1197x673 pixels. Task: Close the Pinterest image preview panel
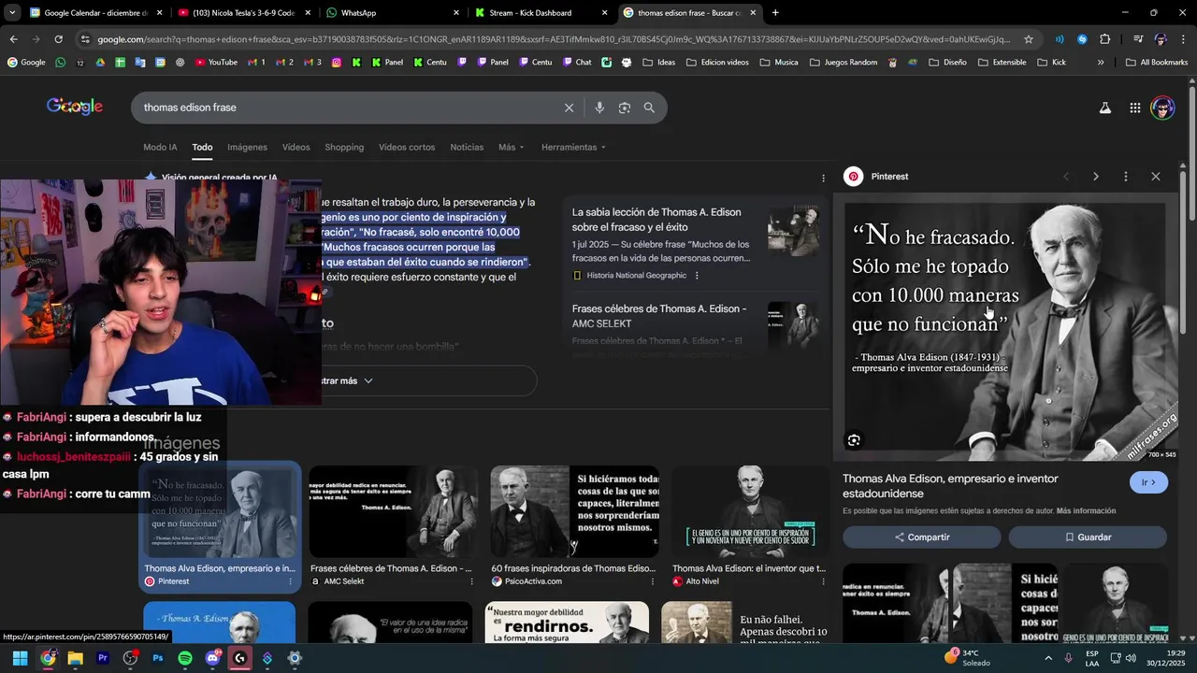[1155, 177]
